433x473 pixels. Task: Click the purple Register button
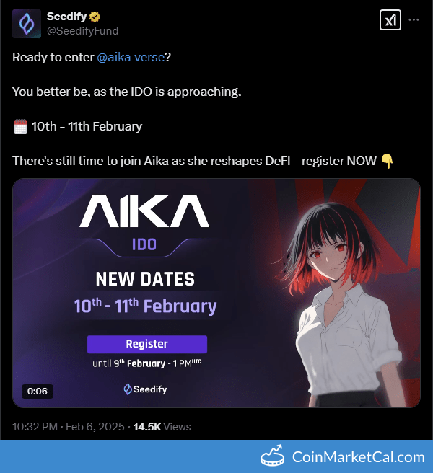coord(147,344)
